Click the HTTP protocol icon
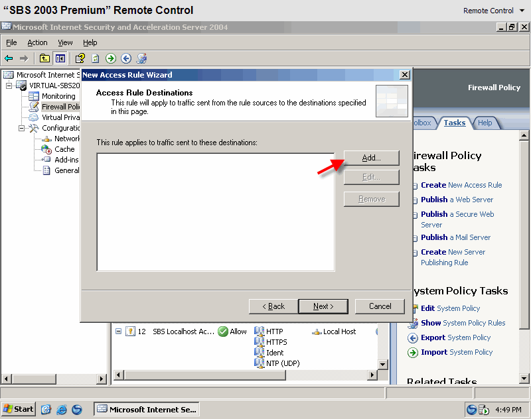531x419 pixels. (259, 331)
